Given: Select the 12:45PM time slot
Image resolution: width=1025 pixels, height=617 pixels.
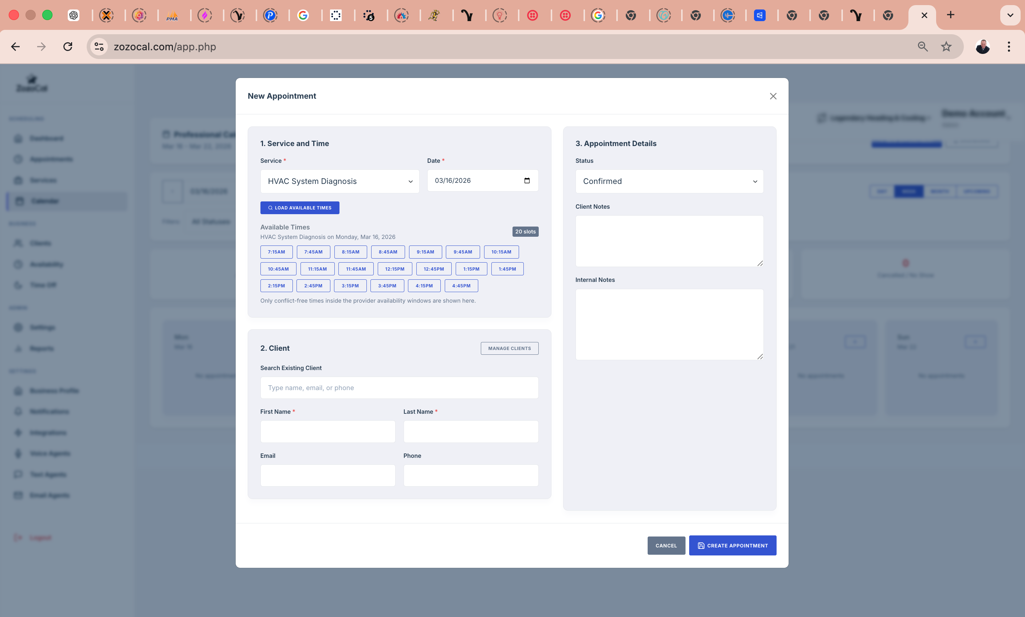Looking at the screenshot, I should pyautogui.click(x=434, y=268).
